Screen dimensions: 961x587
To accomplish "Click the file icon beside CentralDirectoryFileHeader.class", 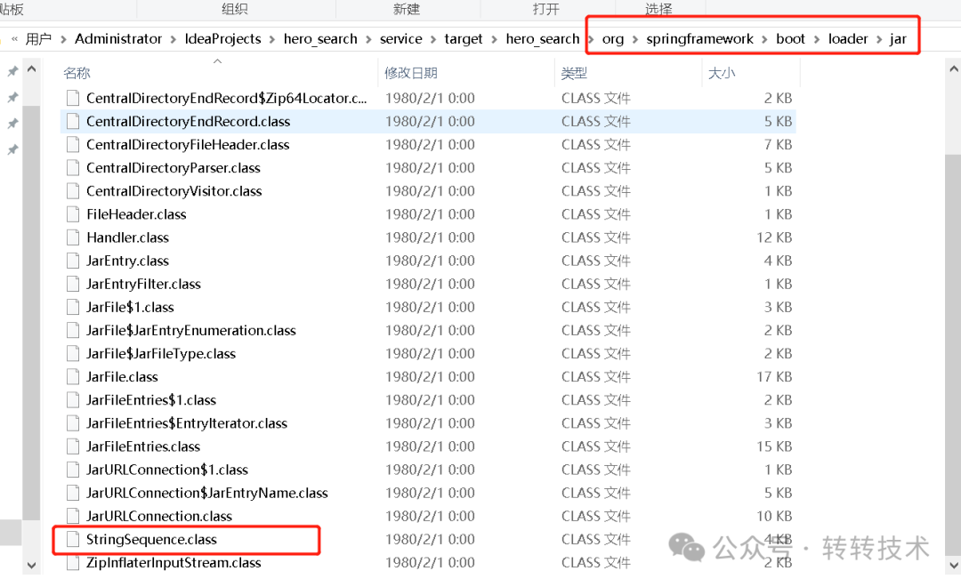I will click(x=73, y=145).
